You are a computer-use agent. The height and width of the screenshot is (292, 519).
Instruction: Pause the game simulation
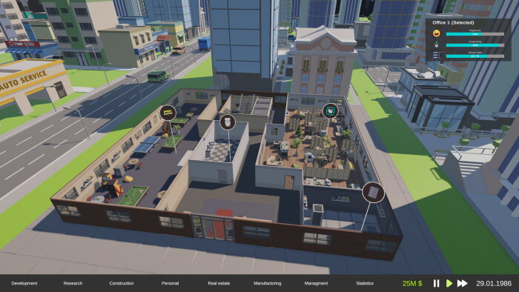click(x=436, y=283)
